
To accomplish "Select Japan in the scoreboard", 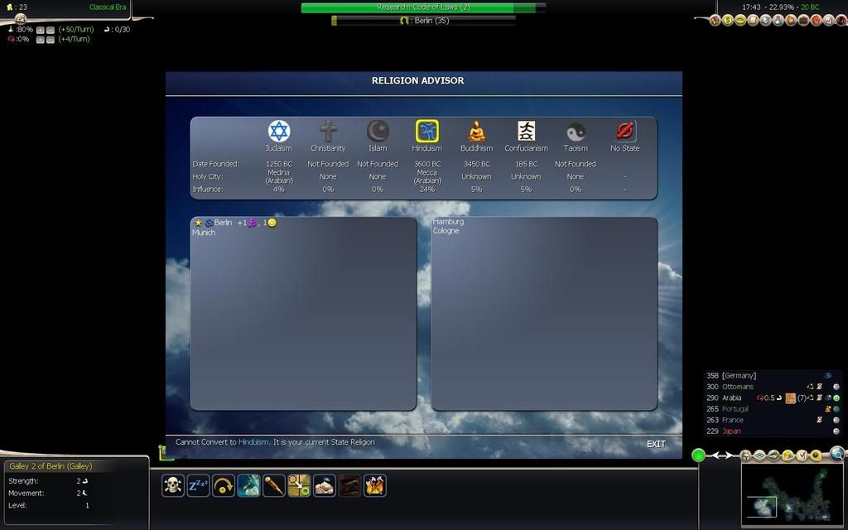I will tap(732, 431).
